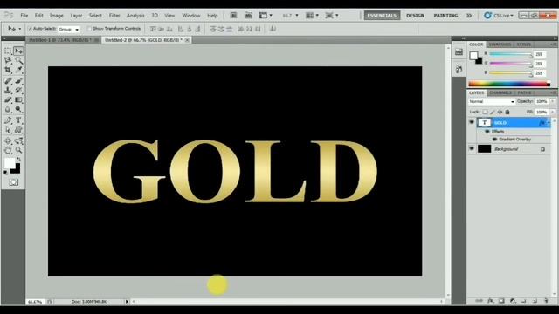The image size is (559, 314).
Task: Launch Mini Bridge from the application bar
Action: (248, 16)
